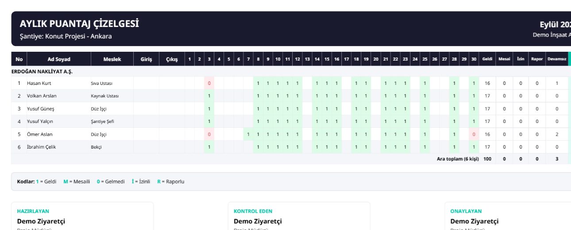Click the 'KONTROL EDEN' signature heading
The image size is (571, 230).
[x=253, y=211]
